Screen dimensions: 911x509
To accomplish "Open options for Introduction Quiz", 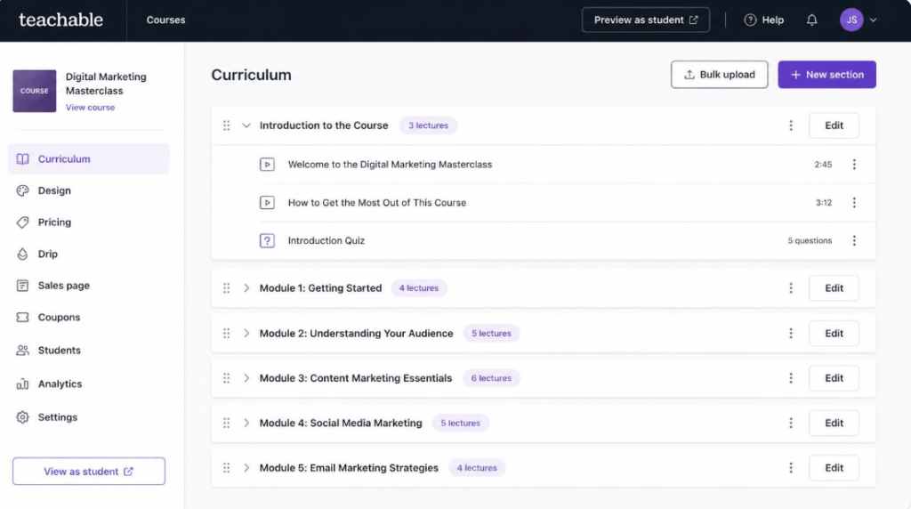I will (x=854, y=240).
